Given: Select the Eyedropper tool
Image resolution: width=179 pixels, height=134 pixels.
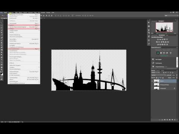Looking at the screenshot, I should pyautogui.click(x=1, y=35).
